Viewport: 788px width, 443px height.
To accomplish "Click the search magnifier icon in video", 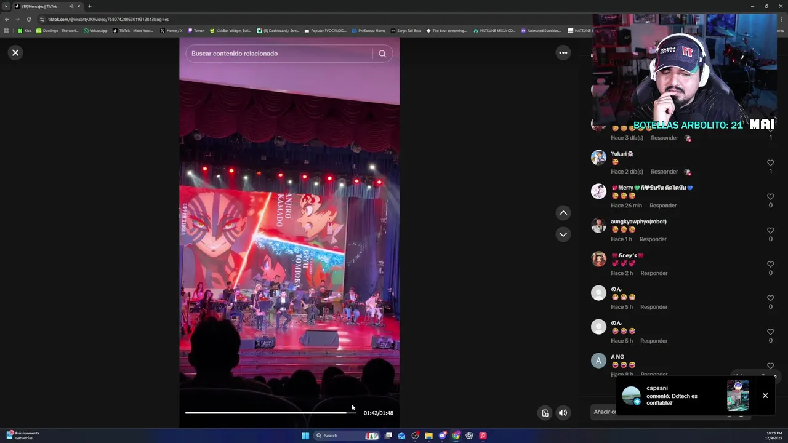I will pos(382,54).
